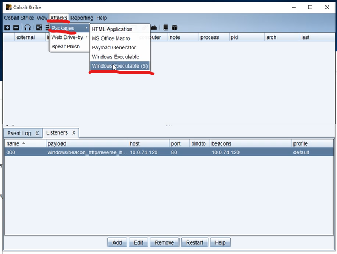This screenshot has width=337, height=254.
Task: Click the disconnect minus icon
Action: 16,27
